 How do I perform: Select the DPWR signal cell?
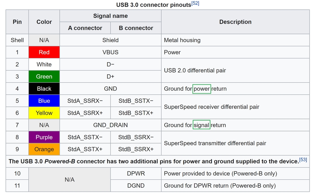click(x=136, y=174)
